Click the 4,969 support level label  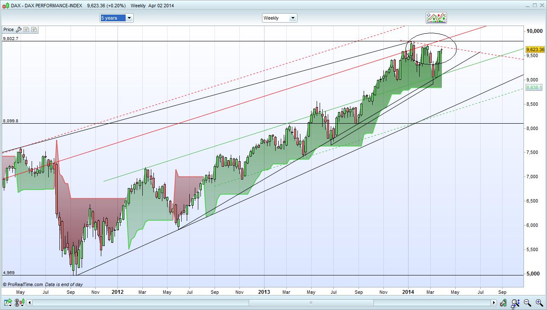point(9,272)
